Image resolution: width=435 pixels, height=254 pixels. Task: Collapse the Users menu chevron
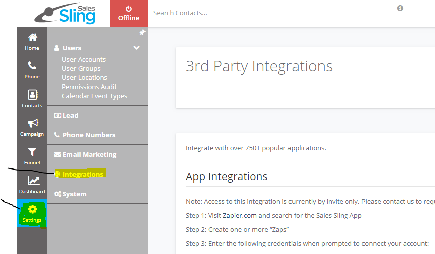tap(136, 48)
